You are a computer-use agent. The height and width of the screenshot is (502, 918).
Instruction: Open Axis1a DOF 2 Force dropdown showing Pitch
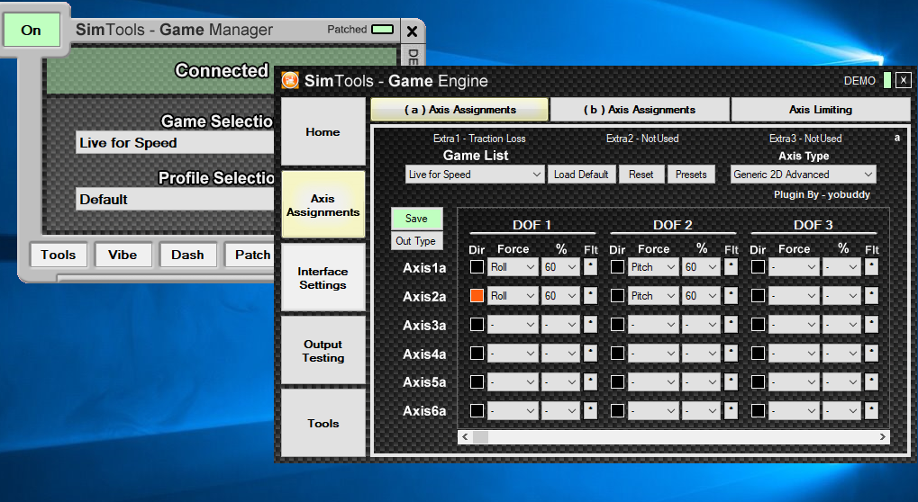pyautogui.click(x=653, y=267)
